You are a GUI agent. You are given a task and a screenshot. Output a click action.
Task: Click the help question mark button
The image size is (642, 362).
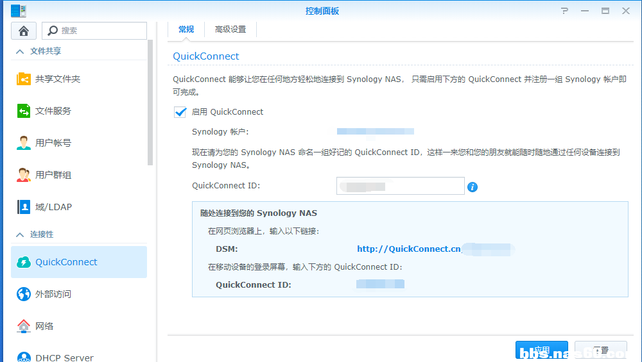(565, 11)
